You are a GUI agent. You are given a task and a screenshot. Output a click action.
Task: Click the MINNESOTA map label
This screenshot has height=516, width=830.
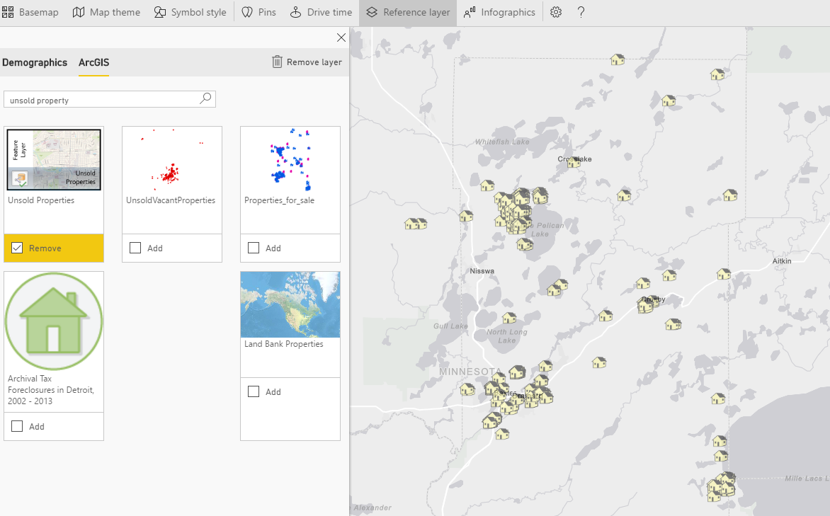[470, 372]
